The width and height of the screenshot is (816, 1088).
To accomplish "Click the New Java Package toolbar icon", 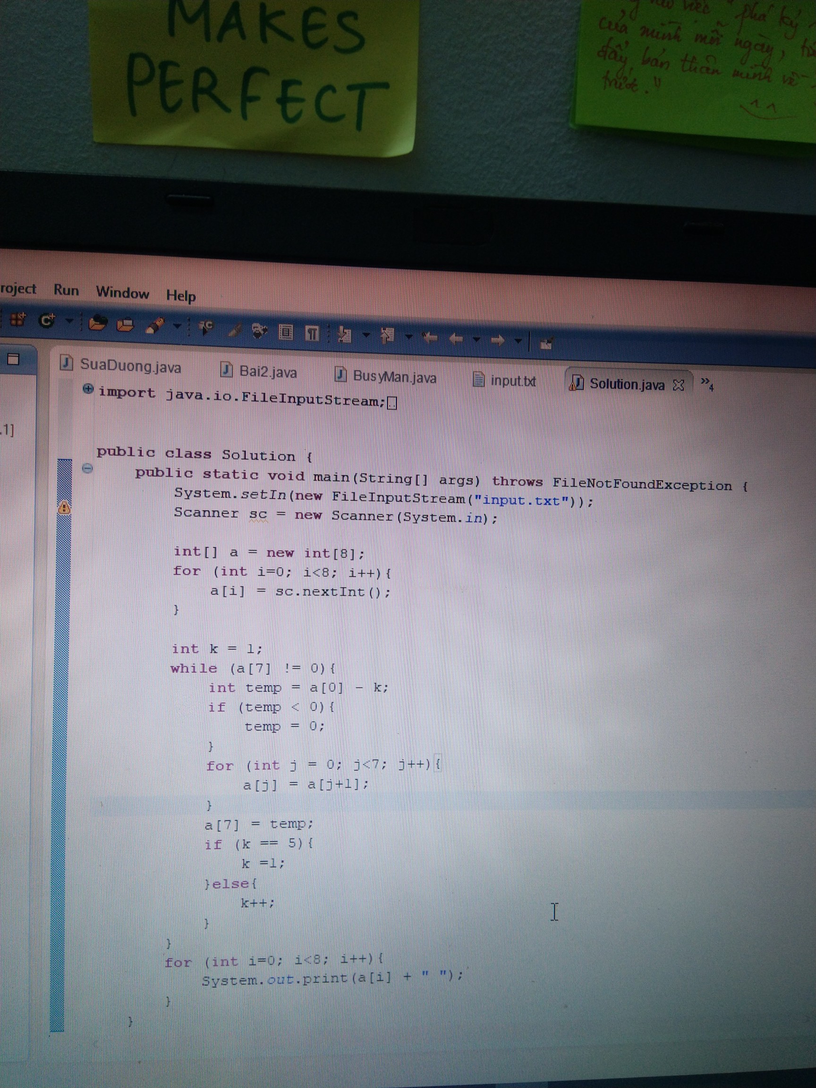I will [x=17, y=319].
